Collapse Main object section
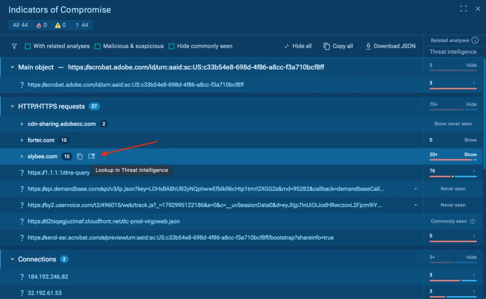Image resolution: width=486 pixels, height=299 pixels. (12, 67)
